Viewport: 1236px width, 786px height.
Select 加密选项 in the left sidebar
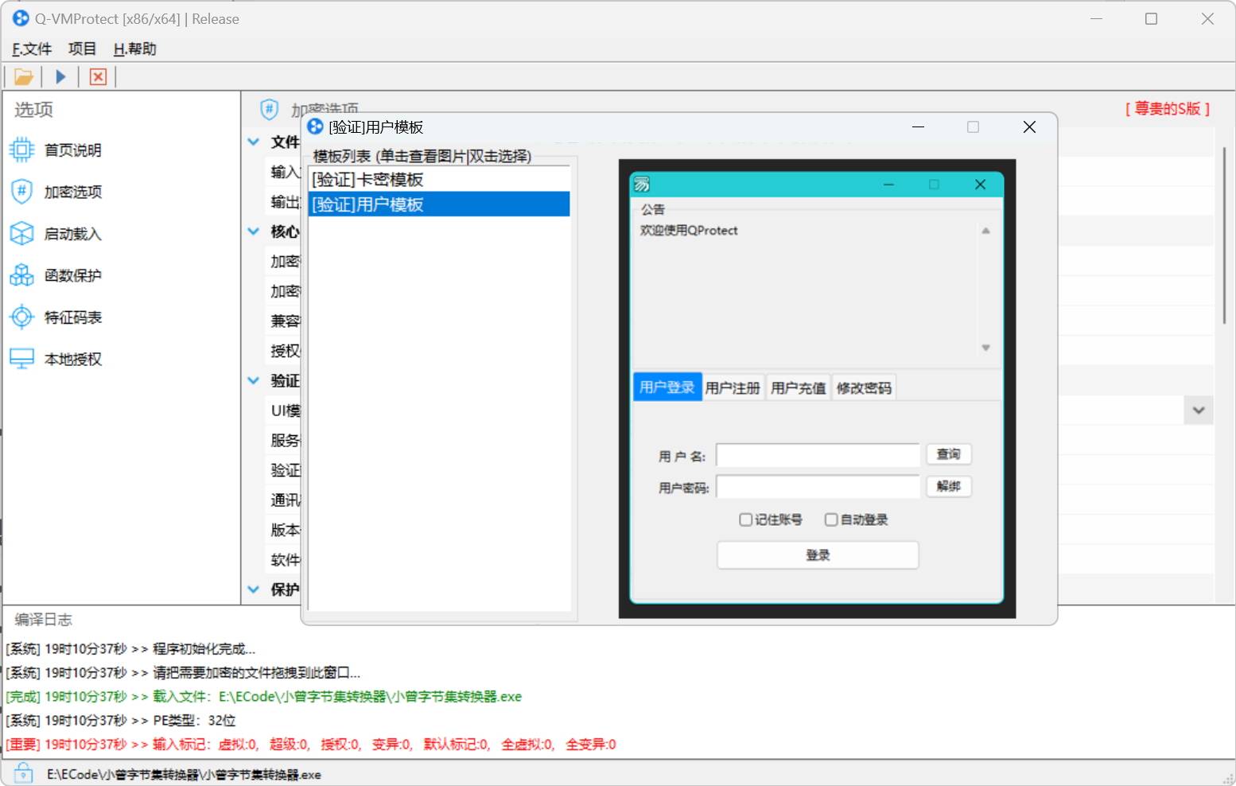(72, 191)
